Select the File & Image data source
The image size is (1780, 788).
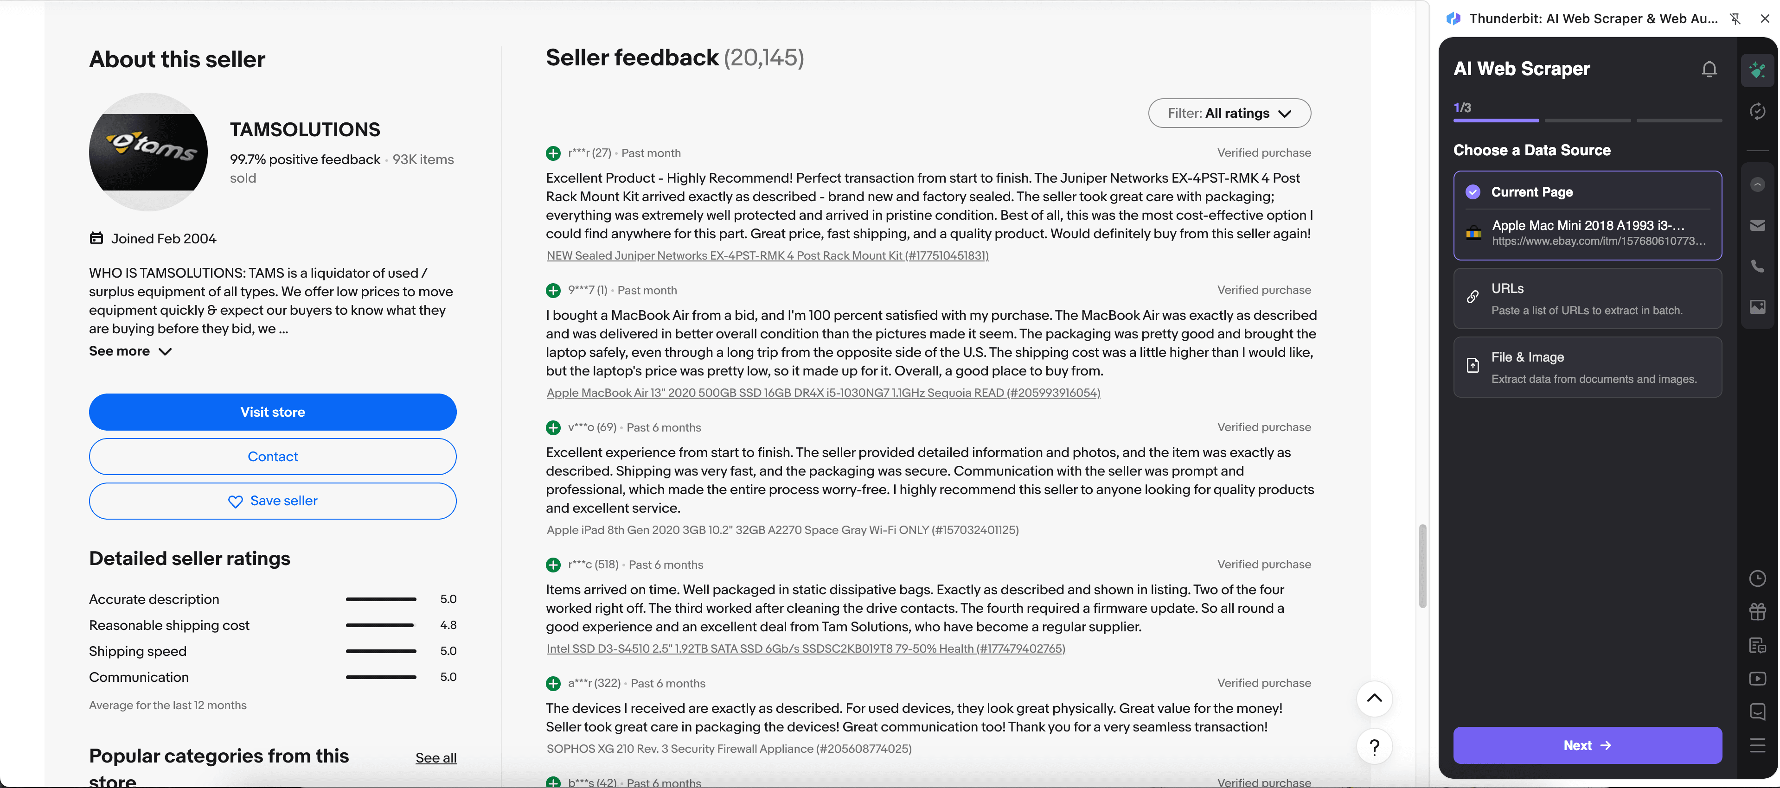[1587, 367]
